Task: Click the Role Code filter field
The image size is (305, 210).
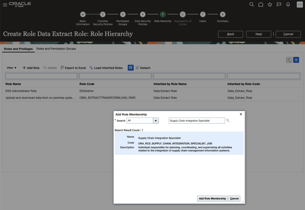Action: point(115,76)
